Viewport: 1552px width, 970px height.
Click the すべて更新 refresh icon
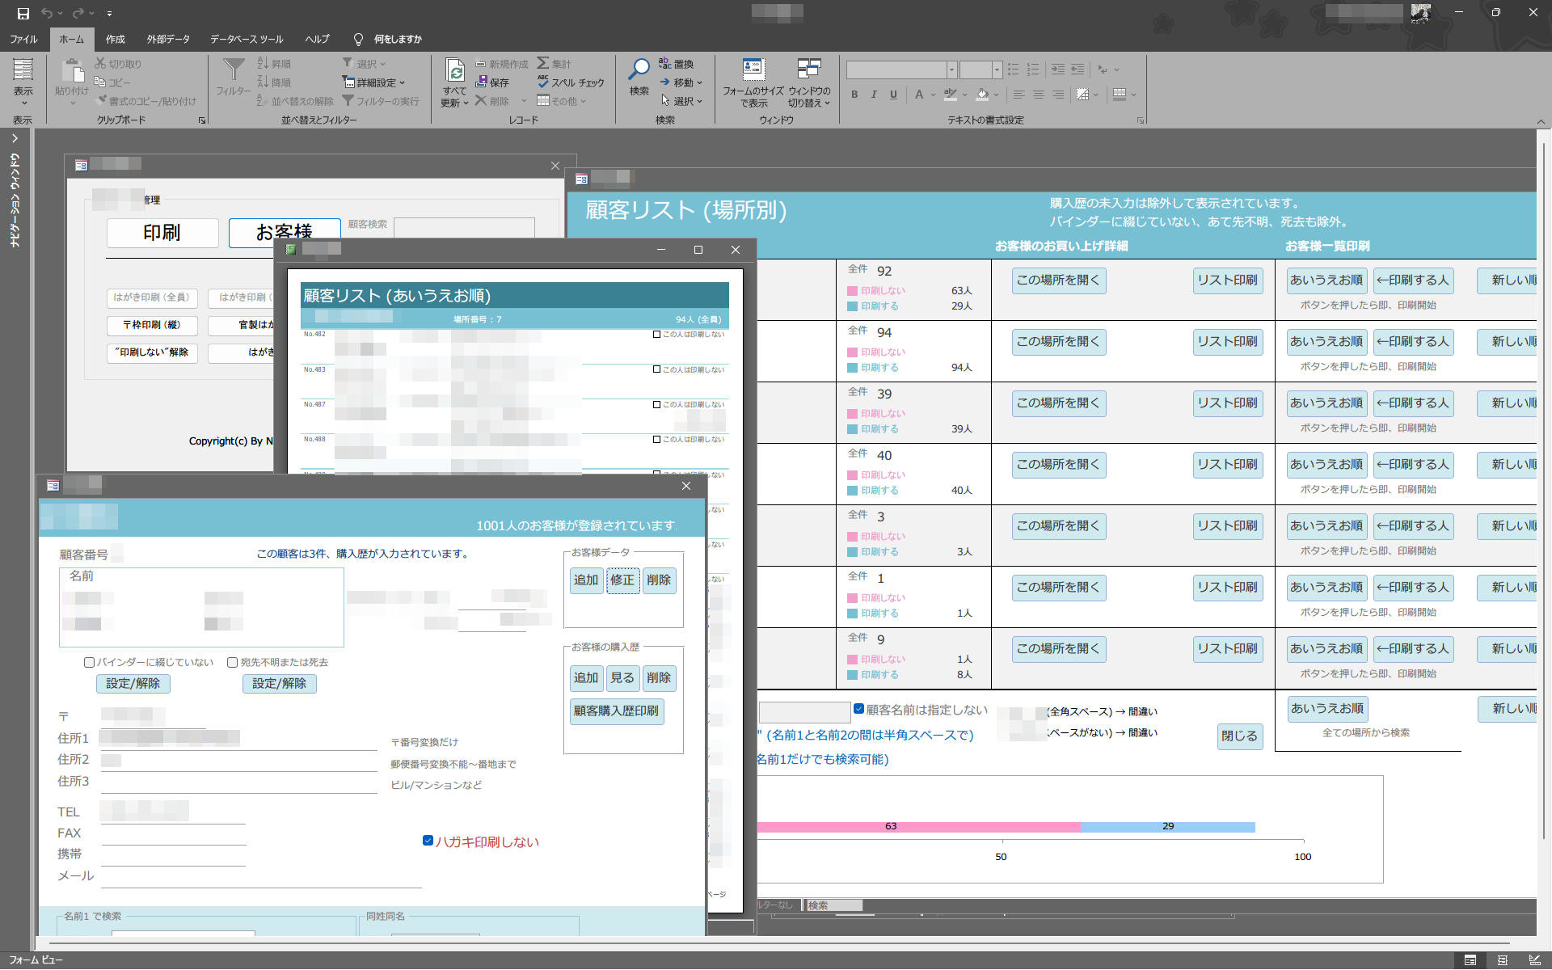click(x=455, y=70)
